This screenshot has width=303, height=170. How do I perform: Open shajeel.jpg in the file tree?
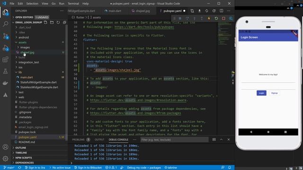coord(27,52)
